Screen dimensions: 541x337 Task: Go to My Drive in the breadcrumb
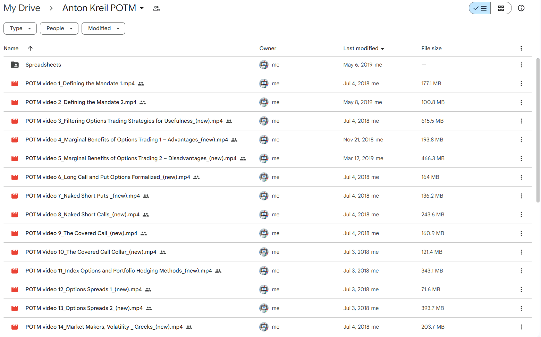[22, 8]
